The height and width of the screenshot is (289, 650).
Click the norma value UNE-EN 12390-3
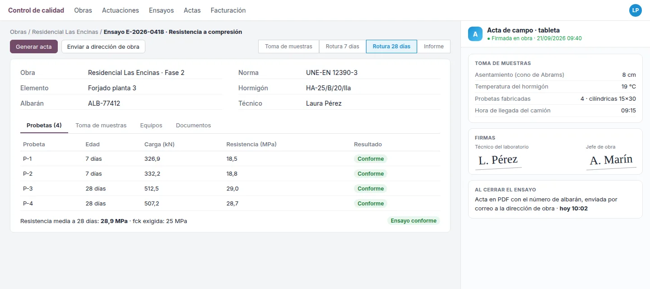point(332,73)
